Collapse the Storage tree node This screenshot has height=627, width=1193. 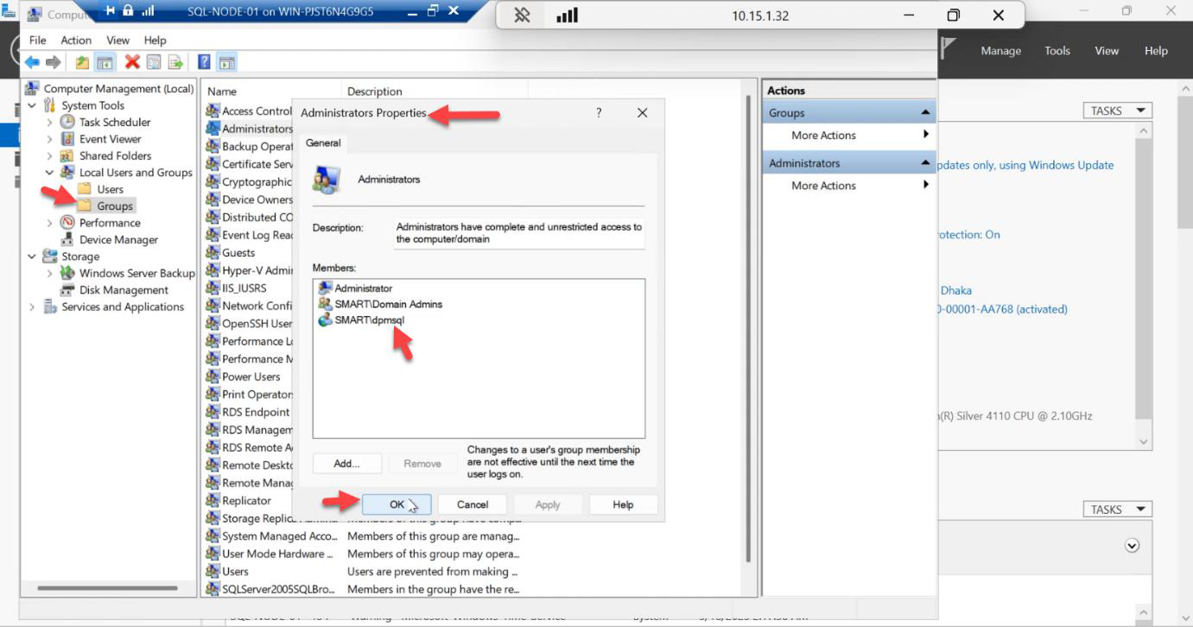tap(32, 256)
